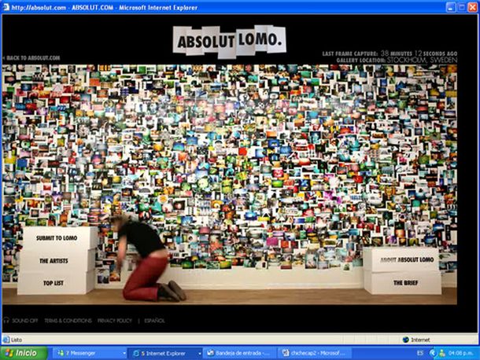Image resolution: width=480 pixels, height=360 pixels.
Task: Switch site language to Español
Action: coord(154,321)
